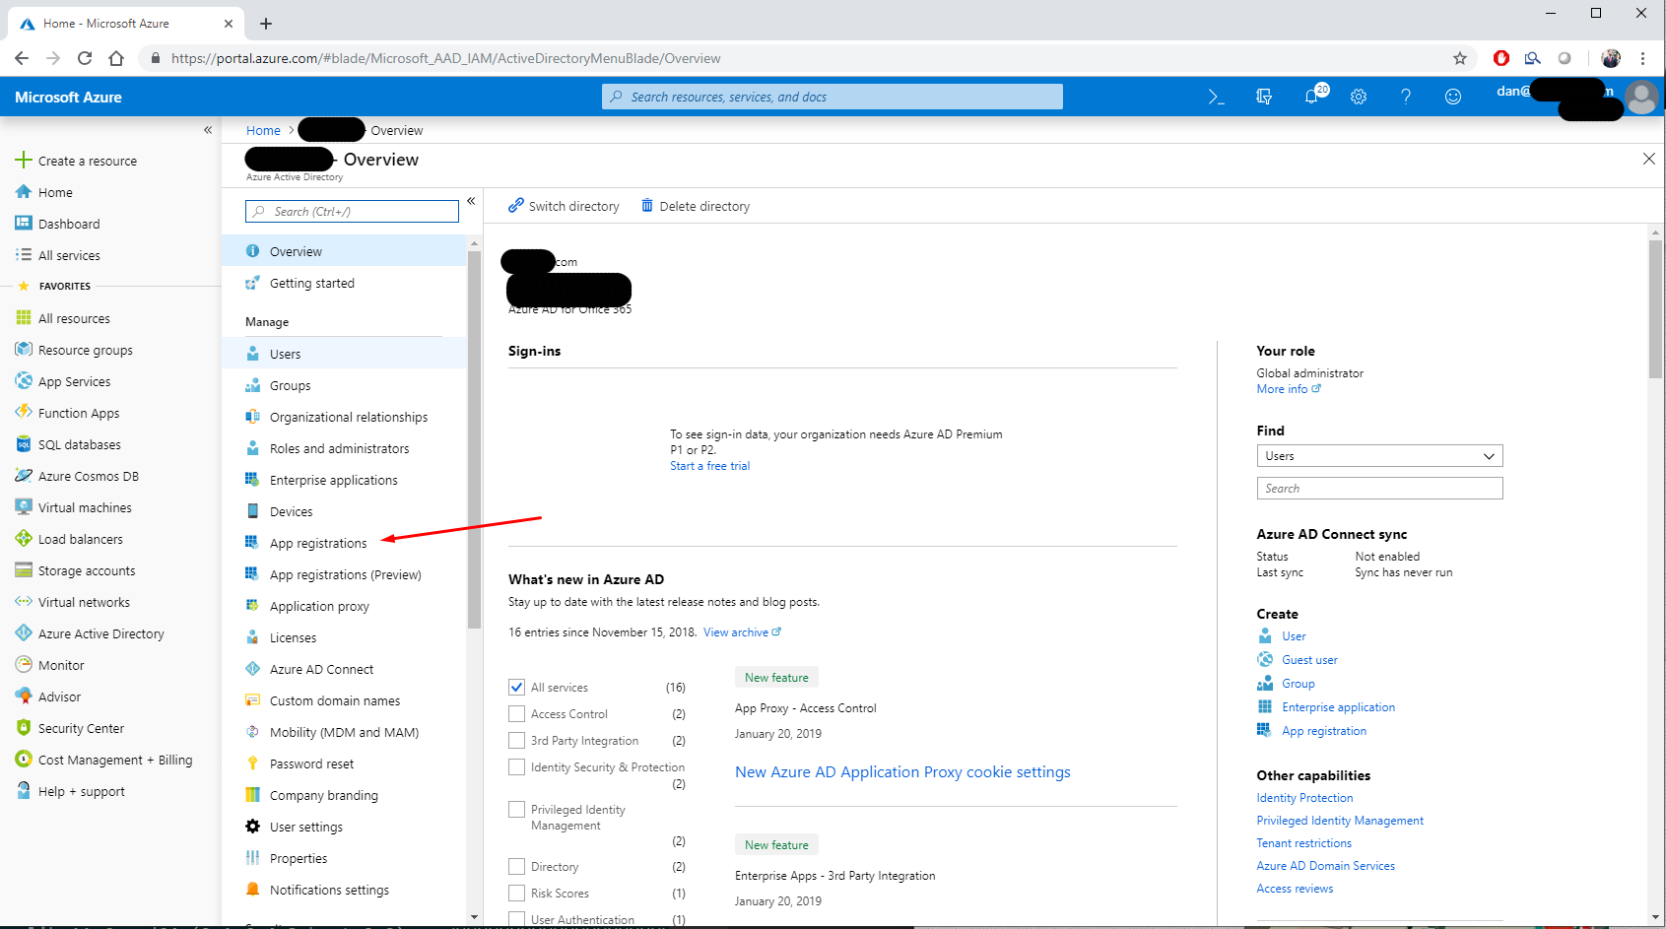Click the Create a resource plus icon
Screen dimensions: 1666x929
coord(24,160)
